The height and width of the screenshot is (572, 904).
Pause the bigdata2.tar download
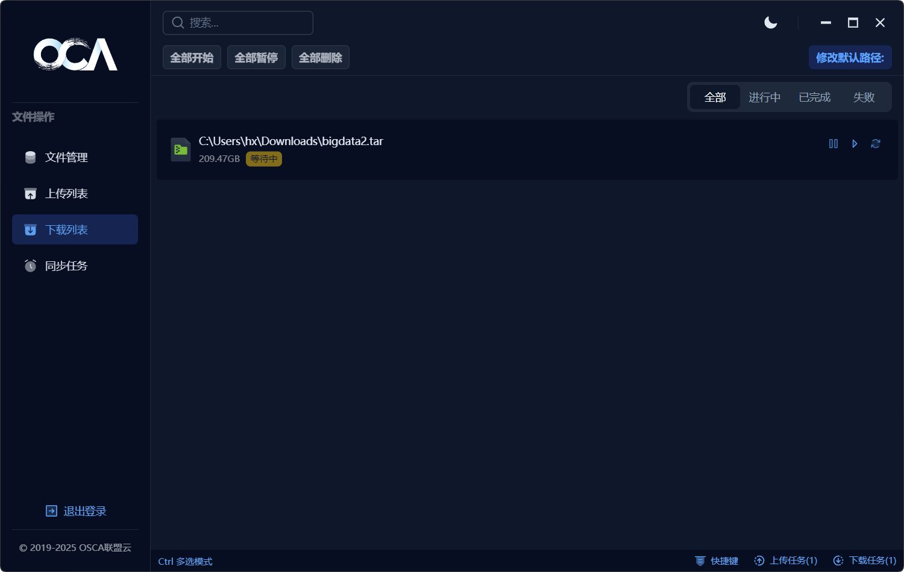coord(833,144)
